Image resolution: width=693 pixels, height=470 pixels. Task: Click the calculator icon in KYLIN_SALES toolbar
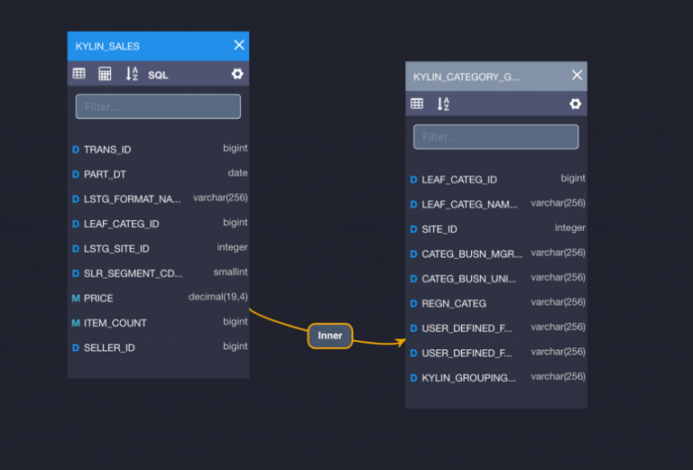tap(105, 74)
